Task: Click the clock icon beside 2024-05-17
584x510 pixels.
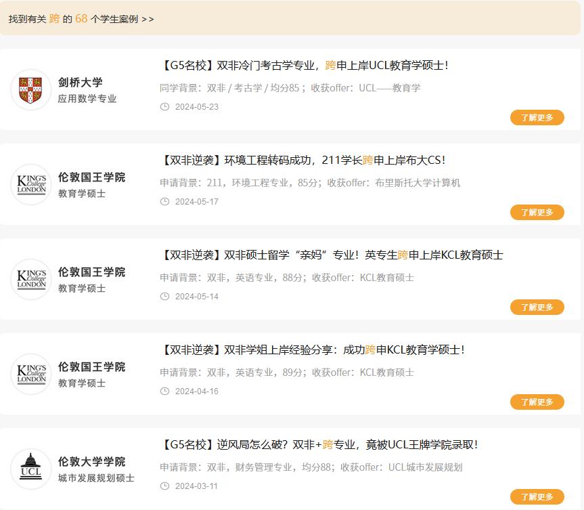Action: coord(164,202)
